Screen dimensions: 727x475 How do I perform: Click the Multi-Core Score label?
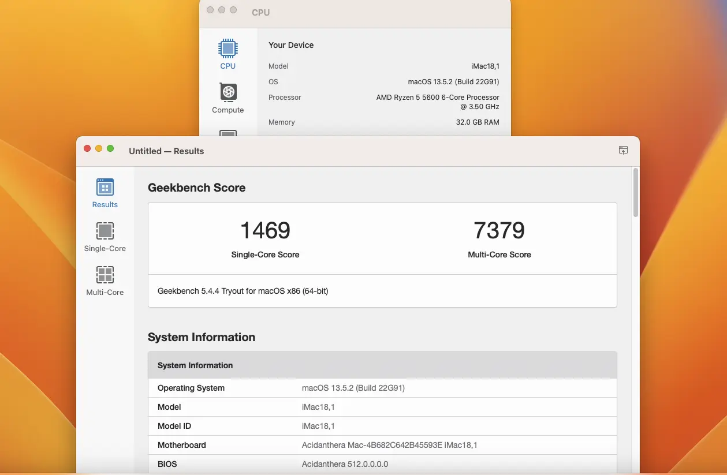coord(499,255)
